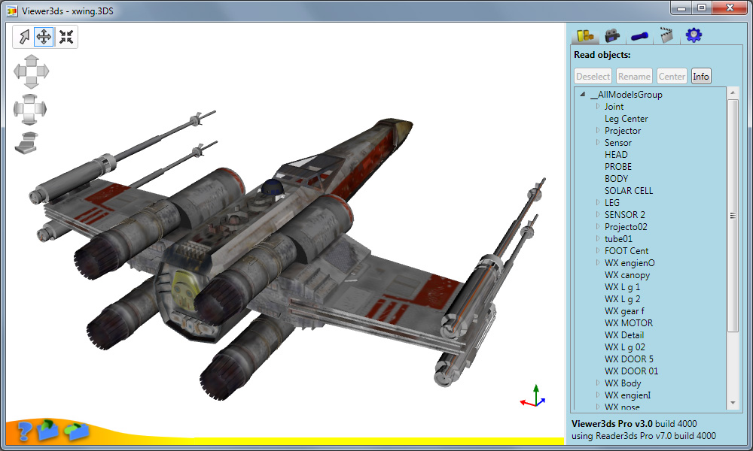Select the WX Detail object

[x=624, y=334]
